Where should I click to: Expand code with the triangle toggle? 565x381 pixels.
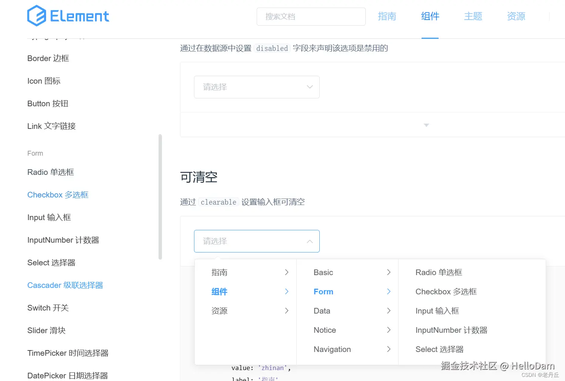click(x=426, y=125)
